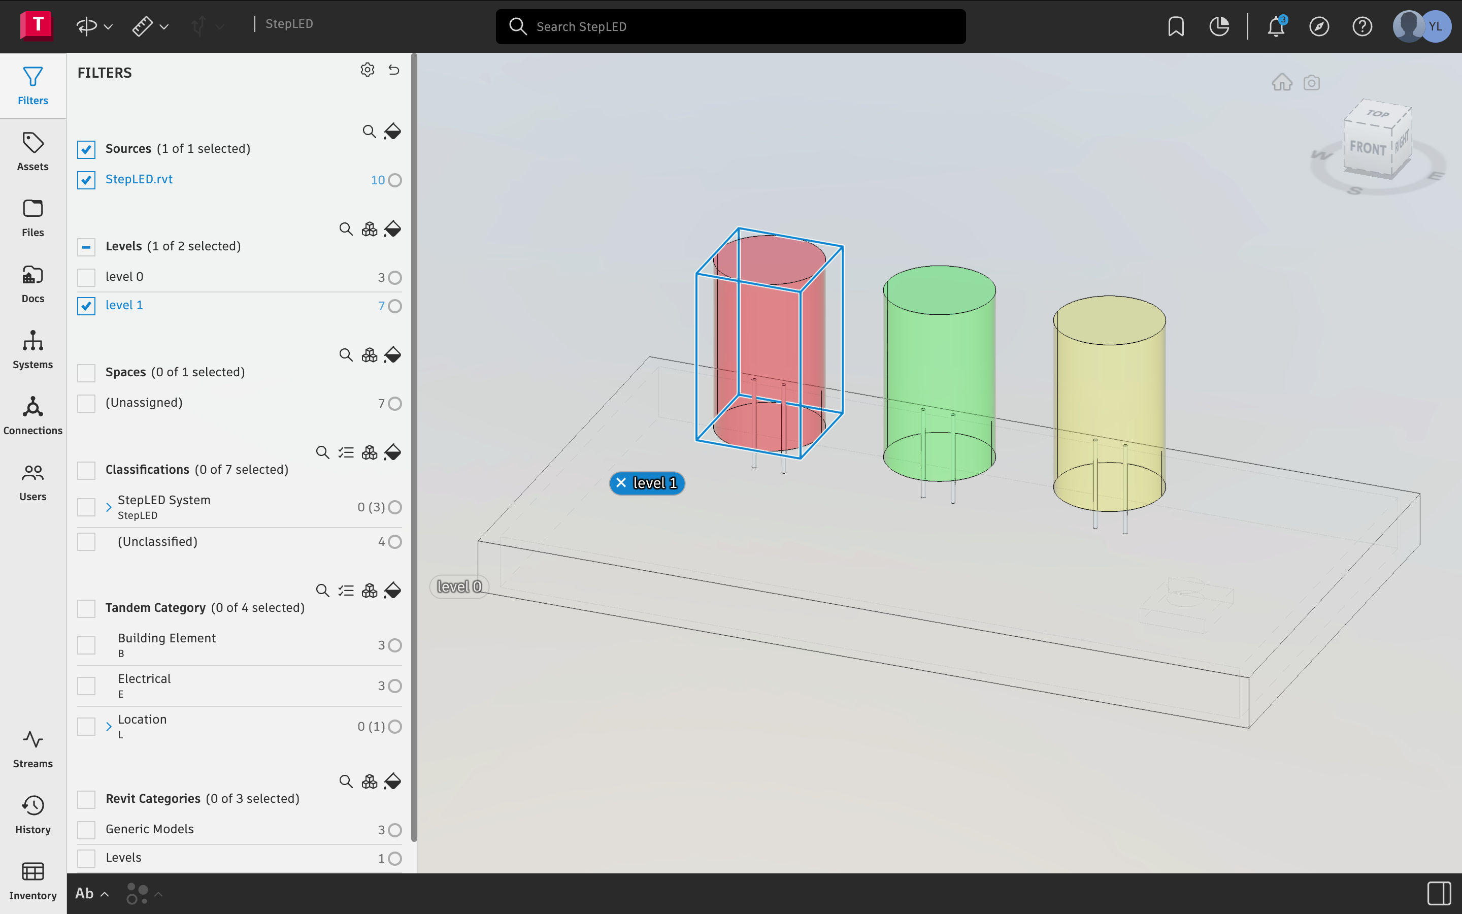
Task: Open the Systems sidebar panel
Action: (x=32, y=349)
